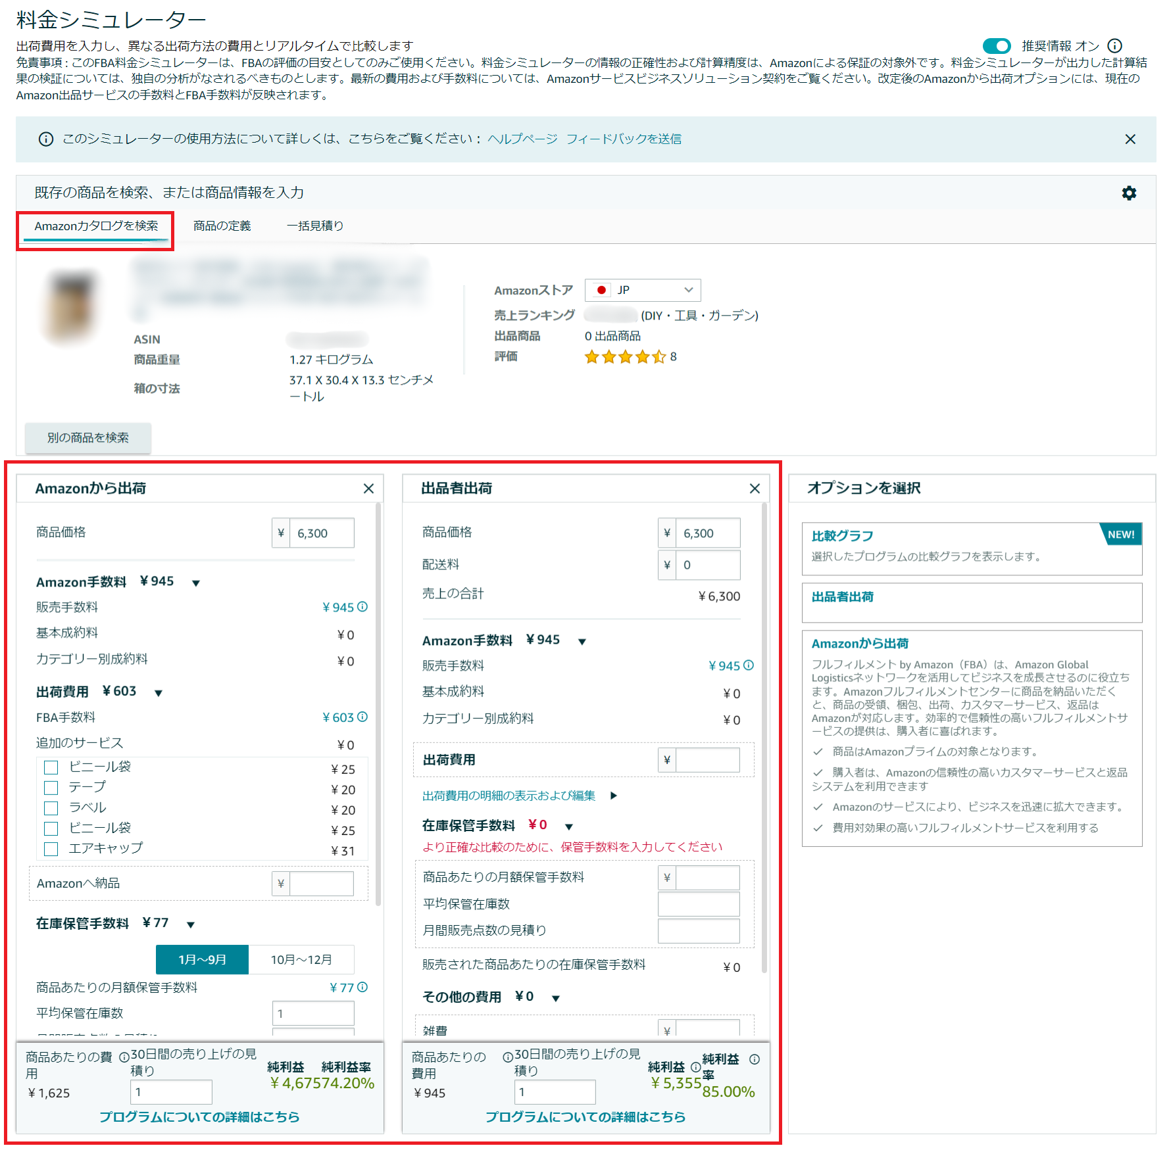Collapse FBA Amazon手数料 ¥945 section
The height and width of the screenshot is (1152, 1169).
pos(195,583)
